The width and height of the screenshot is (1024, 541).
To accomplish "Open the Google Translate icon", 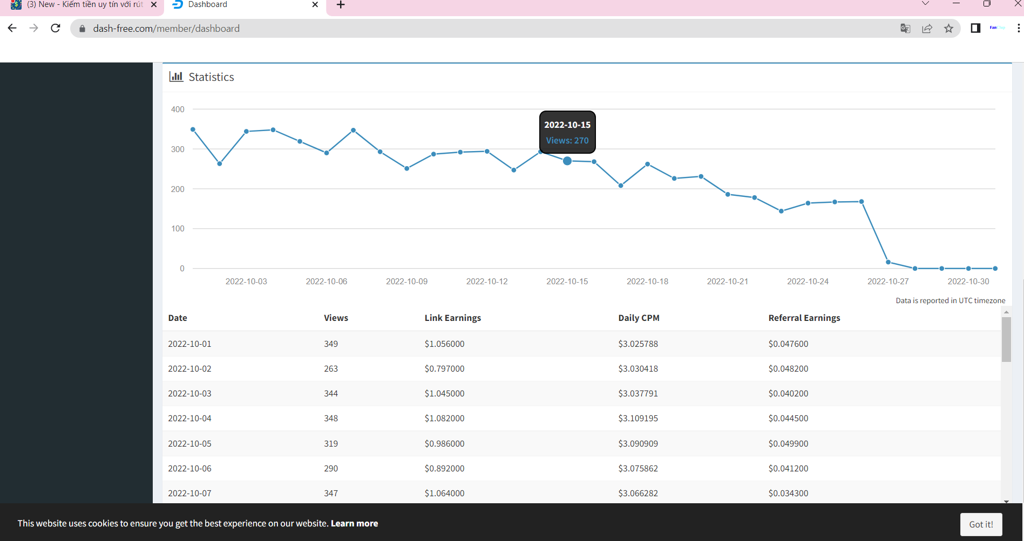I will pos(905,29).
